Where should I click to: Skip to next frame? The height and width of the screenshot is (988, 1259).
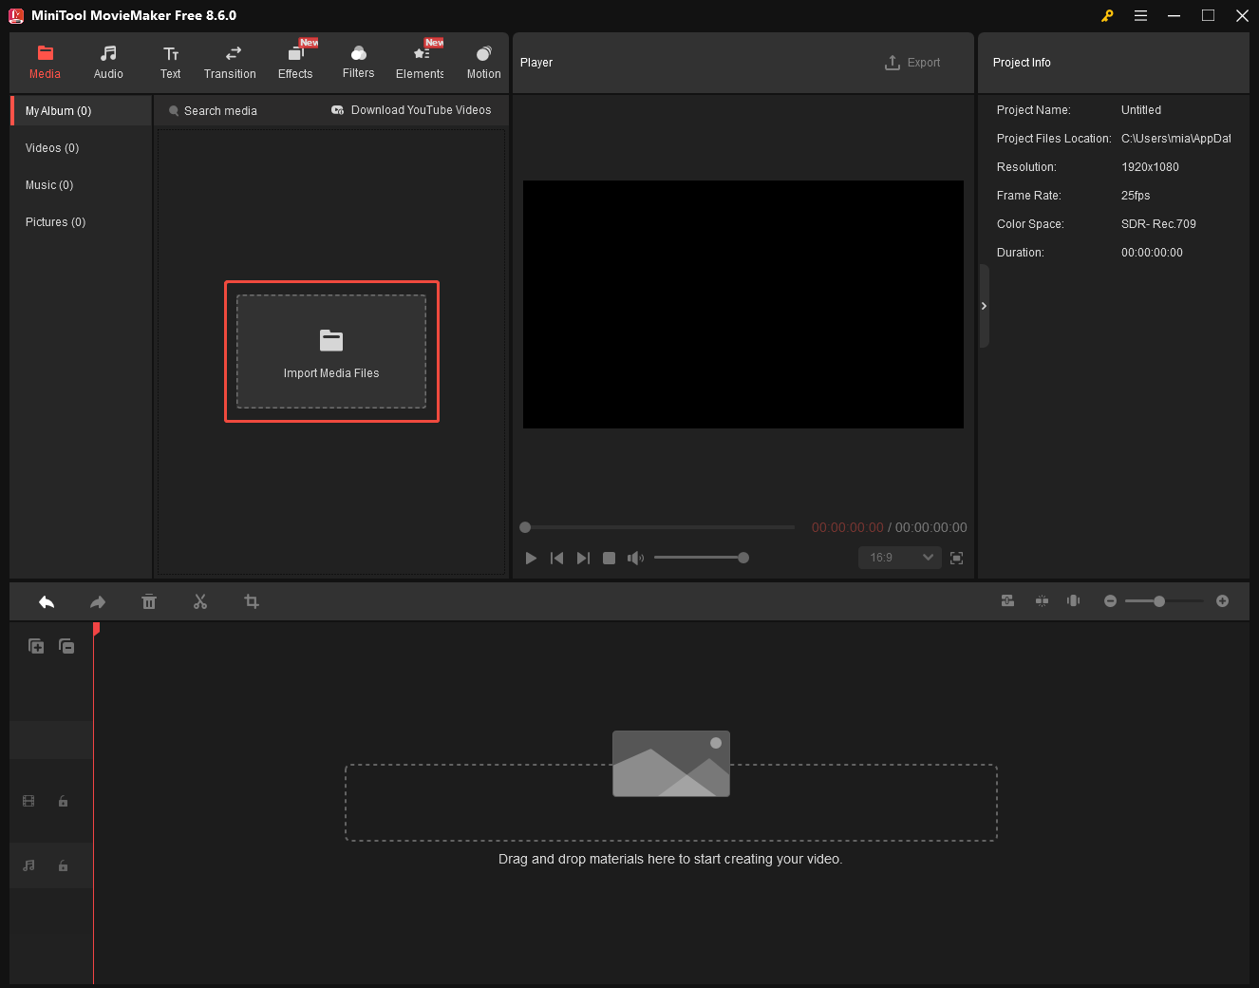pos(583,558)
